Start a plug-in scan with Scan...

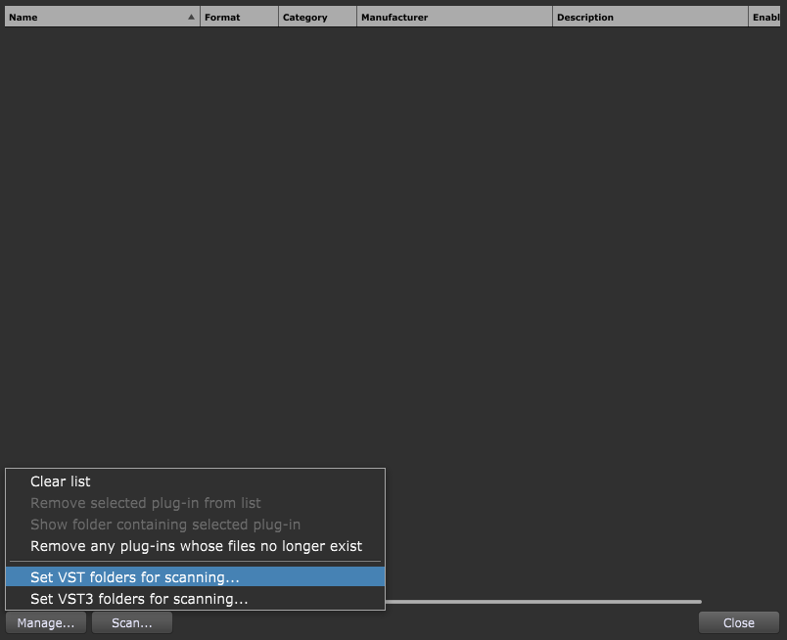point(132,623)
